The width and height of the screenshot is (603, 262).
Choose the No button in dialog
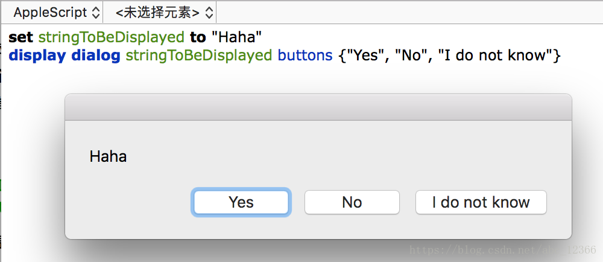352,202
